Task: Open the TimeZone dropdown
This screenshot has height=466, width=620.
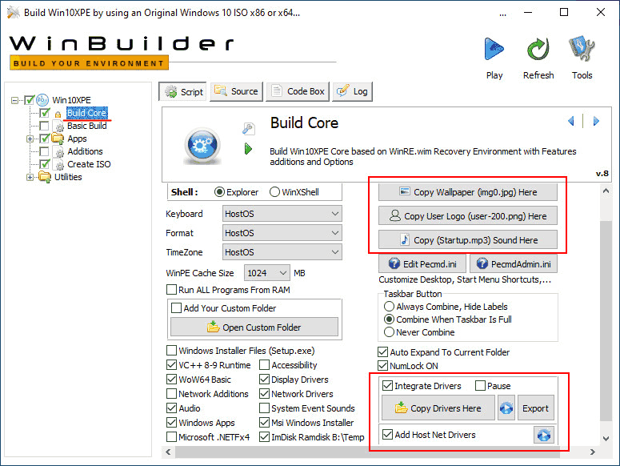Action: tap(282, 252)
